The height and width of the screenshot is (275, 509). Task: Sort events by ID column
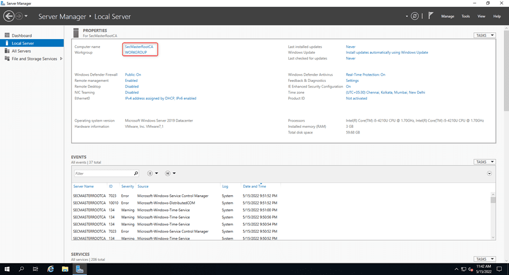click(x=111, y=186)
